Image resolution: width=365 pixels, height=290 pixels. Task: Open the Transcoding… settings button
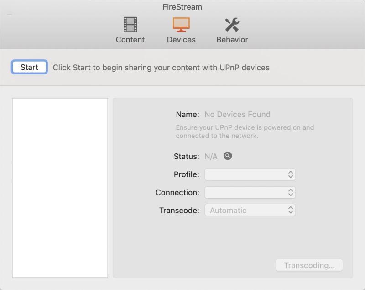309,265
